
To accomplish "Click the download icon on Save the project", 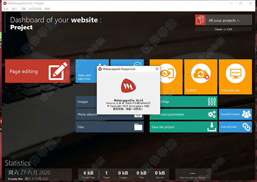I will (x=212, y=127).
